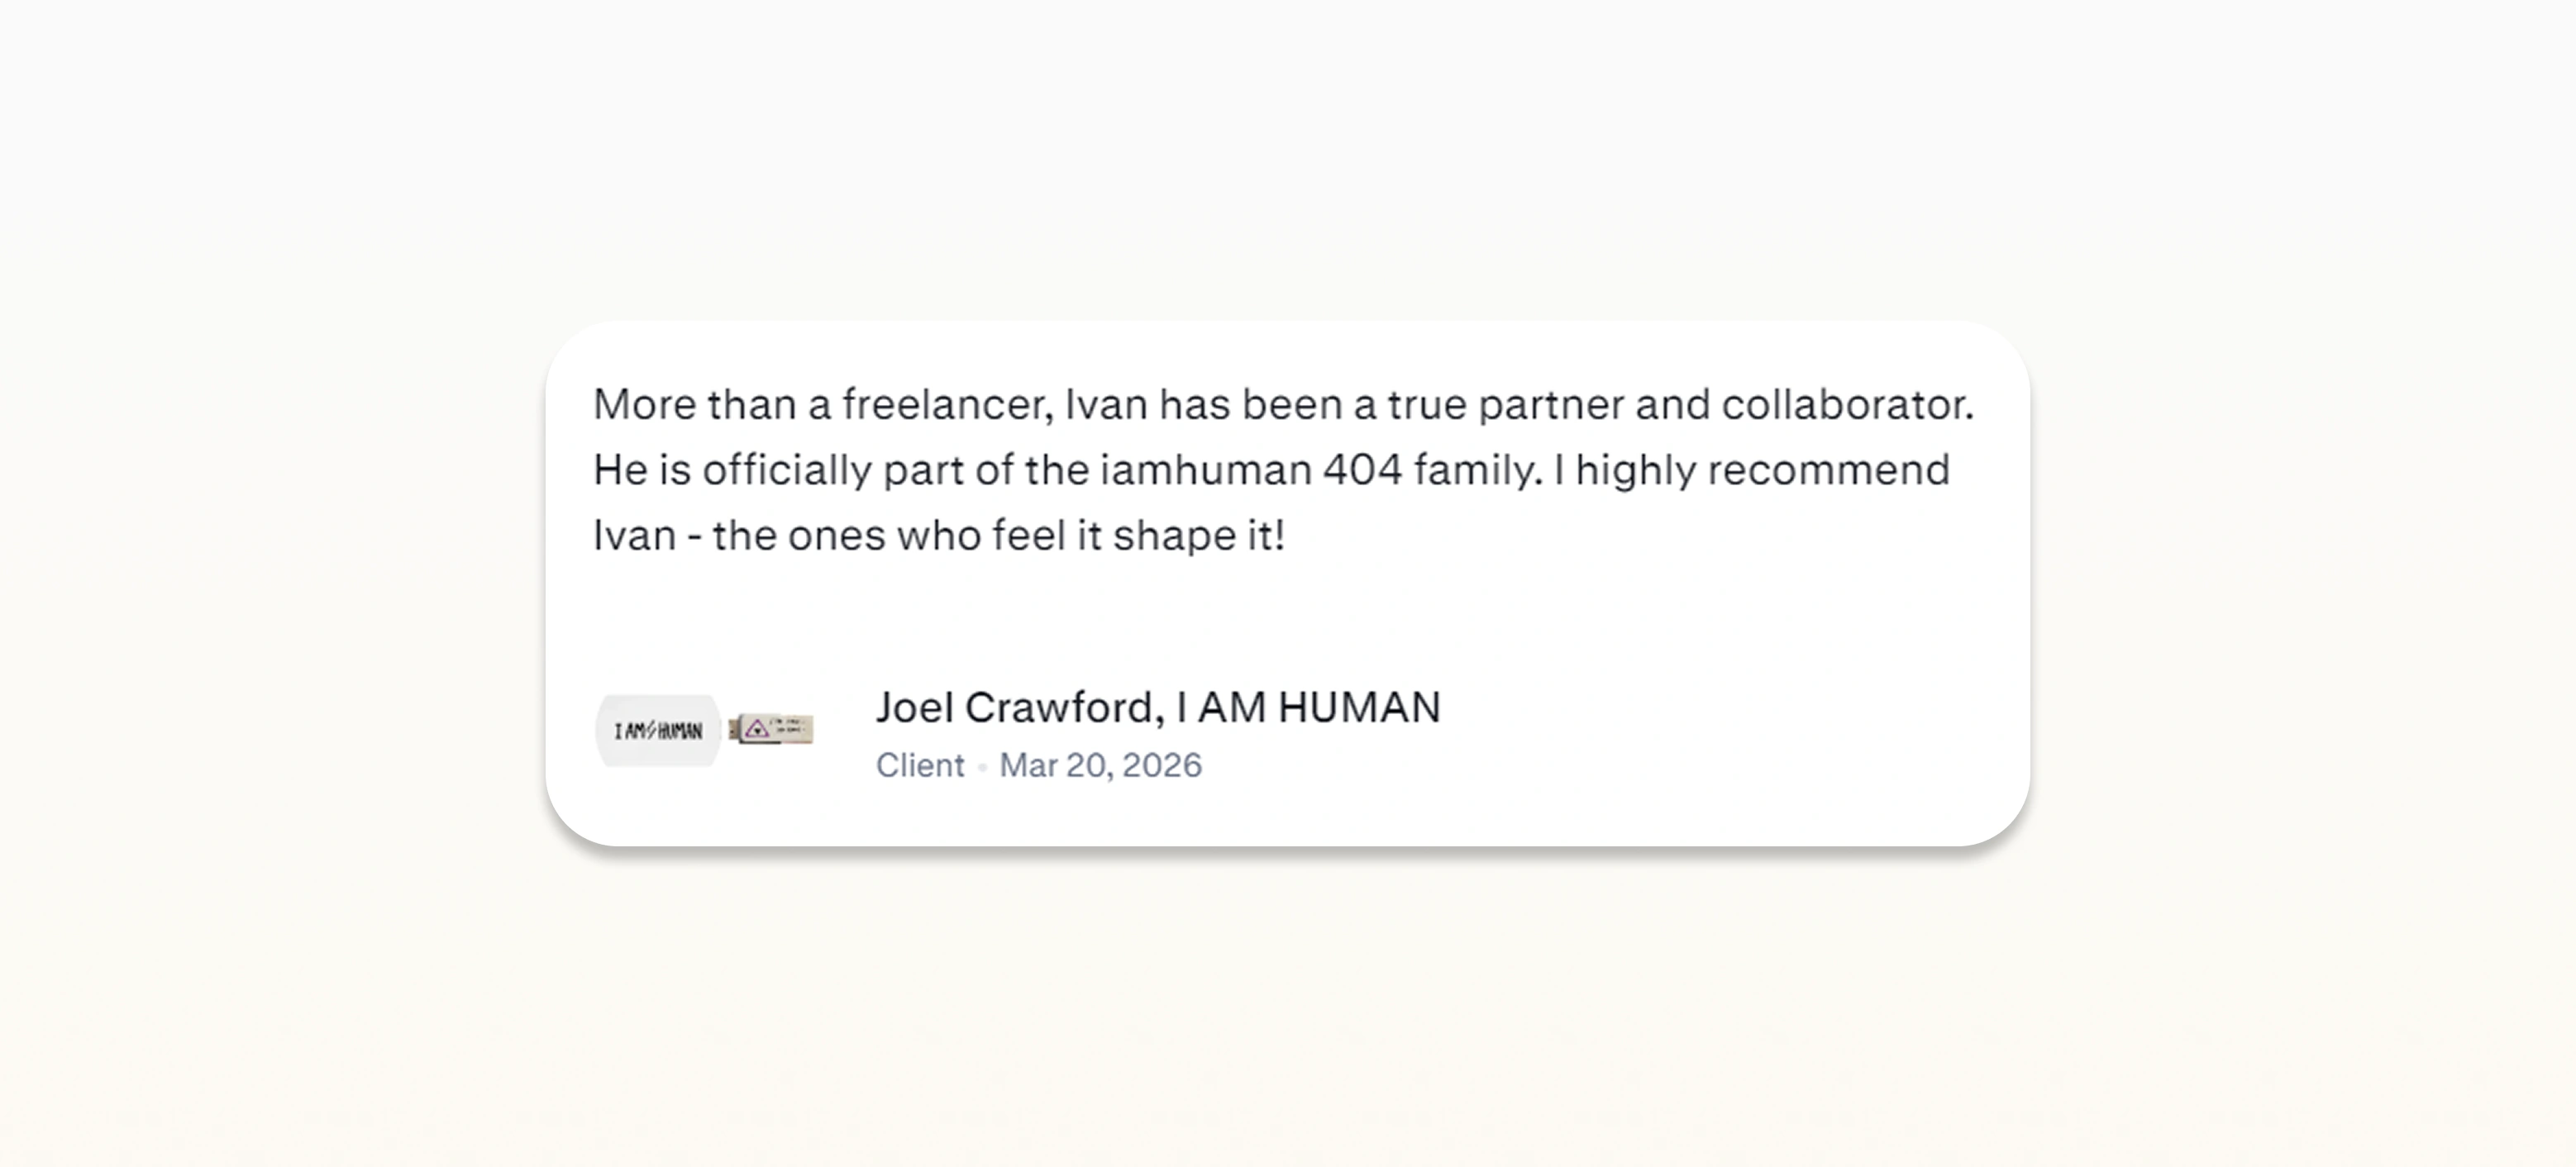Click the dot separator beside Client
2576x1167 pixels.
[982, 766]
